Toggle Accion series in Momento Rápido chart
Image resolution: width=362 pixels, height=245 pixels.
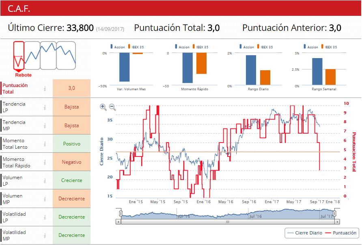[x=182, y=47]
